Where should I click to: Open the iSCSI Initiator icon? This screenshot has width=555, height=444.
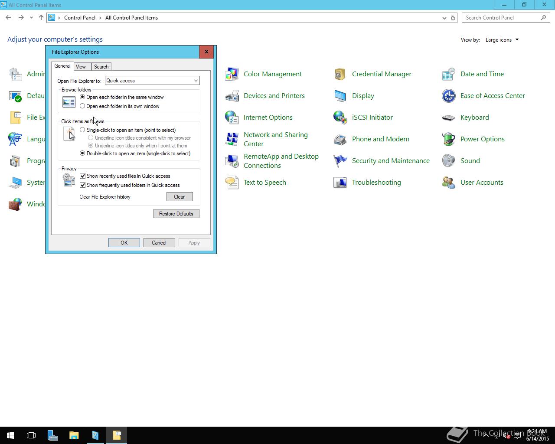pos(340,118)
